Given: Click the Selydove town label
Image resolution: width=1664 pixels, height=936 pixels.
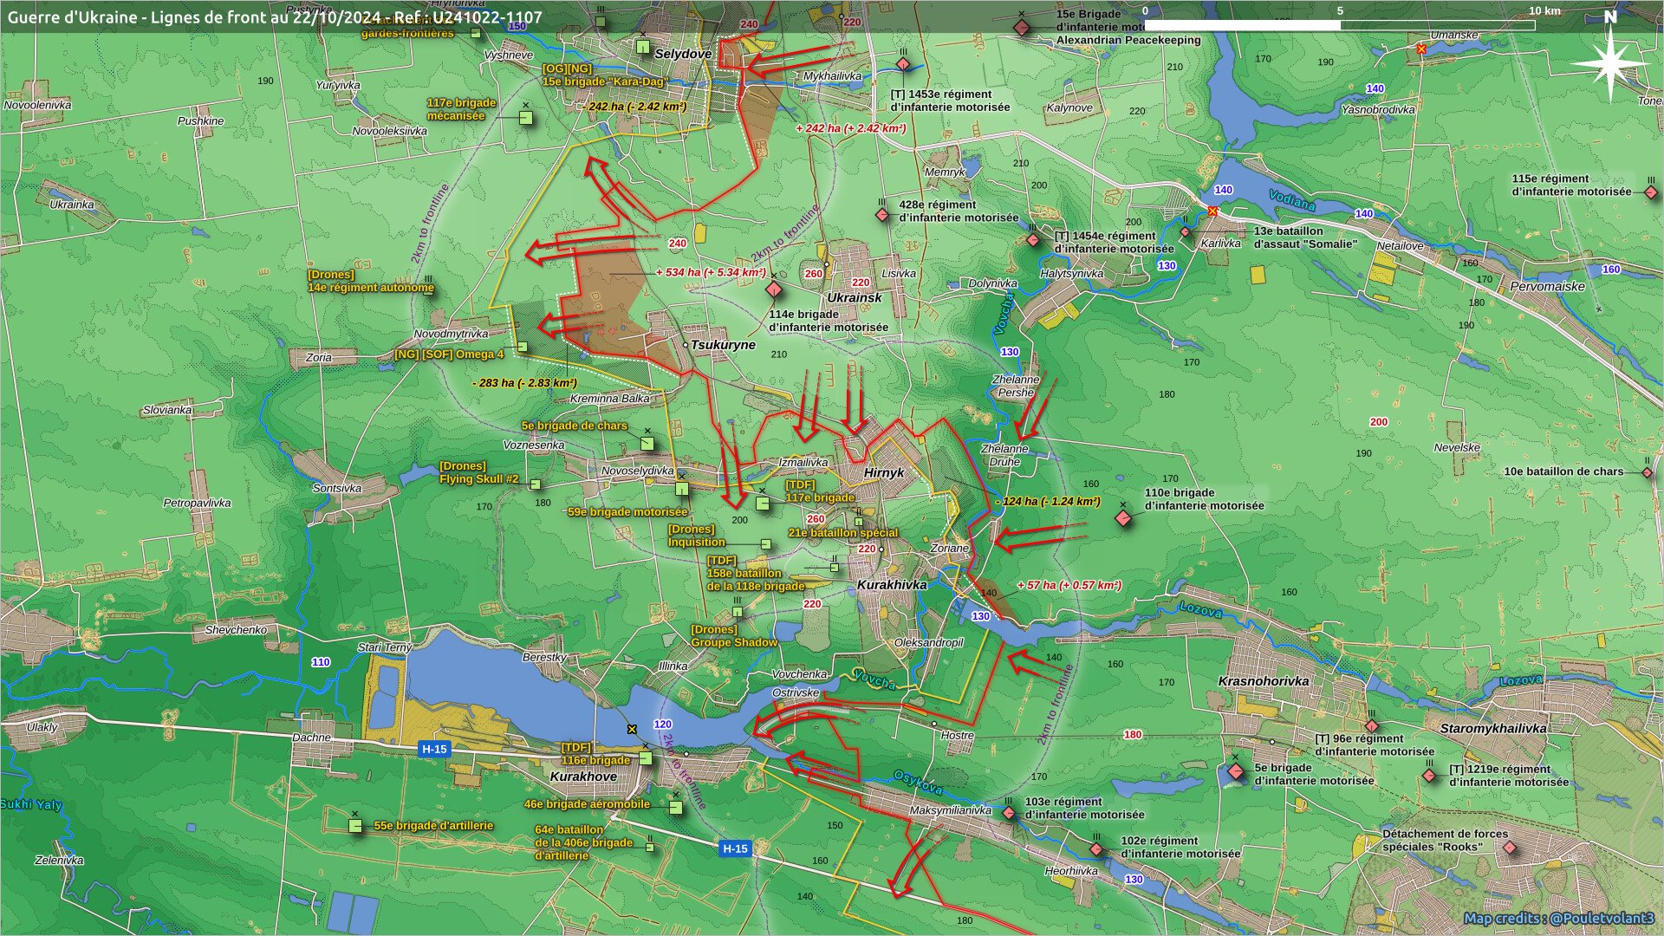Looking at the screenshot, I should click(x=683, y=54).
